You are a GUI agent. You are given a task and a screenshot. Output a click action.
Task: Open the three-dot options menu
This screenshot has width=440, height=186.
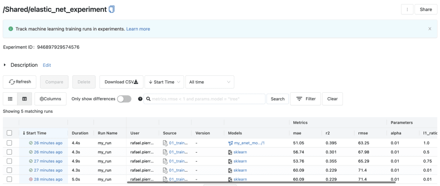(407, 9)
